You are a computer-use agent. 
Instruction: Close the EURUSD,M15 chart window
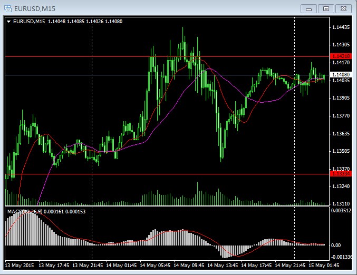343,8
